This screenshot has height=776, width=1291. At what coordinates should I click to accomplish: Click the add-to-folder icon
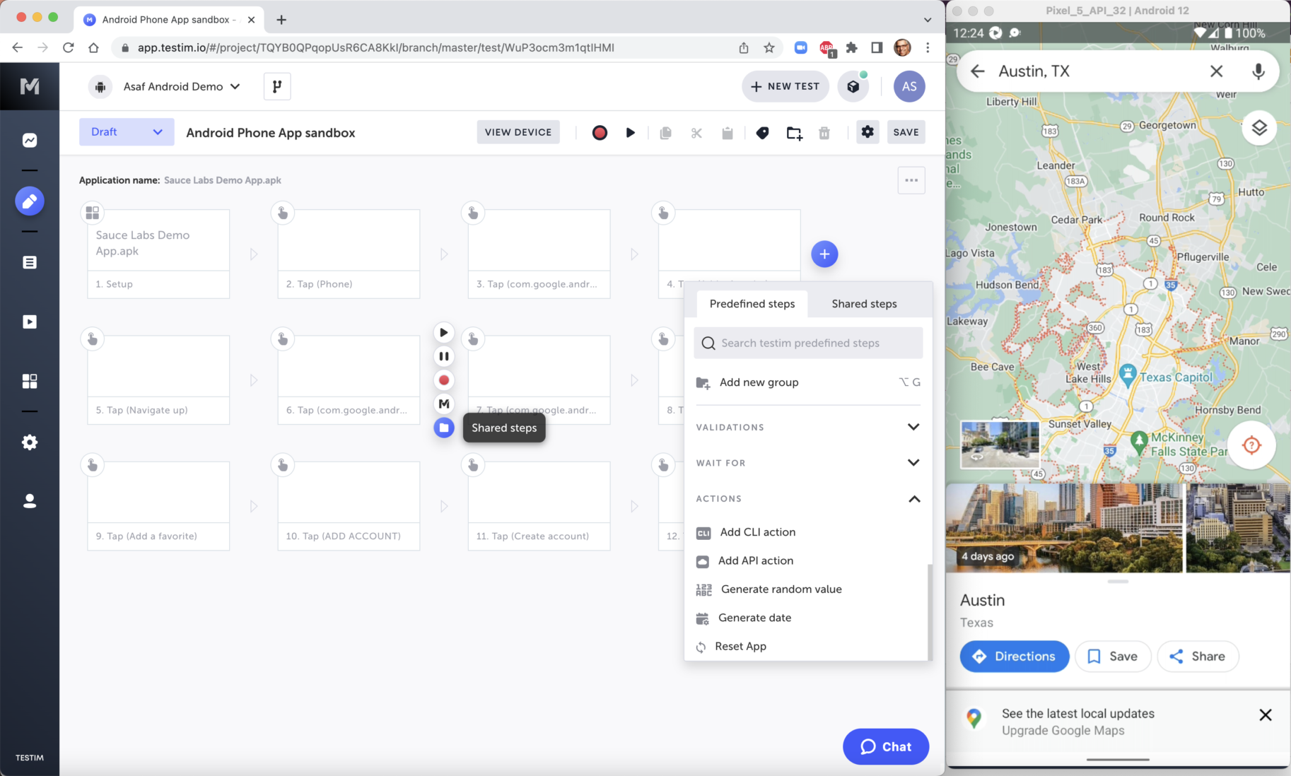pyautogui.click(x=793, y=132)
